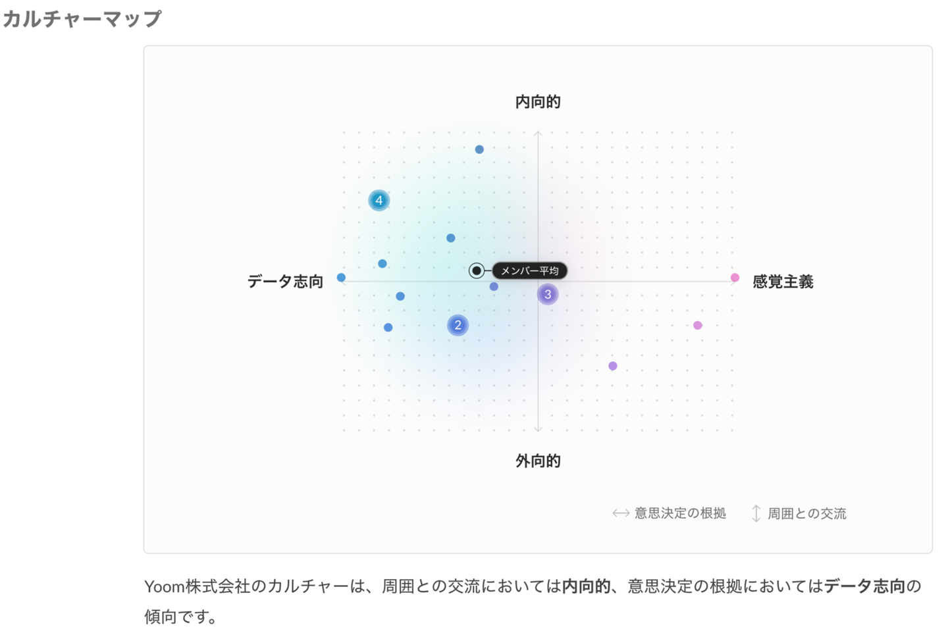Click the pink dot below the 感覚主義 axis end

tap(698, 325)
